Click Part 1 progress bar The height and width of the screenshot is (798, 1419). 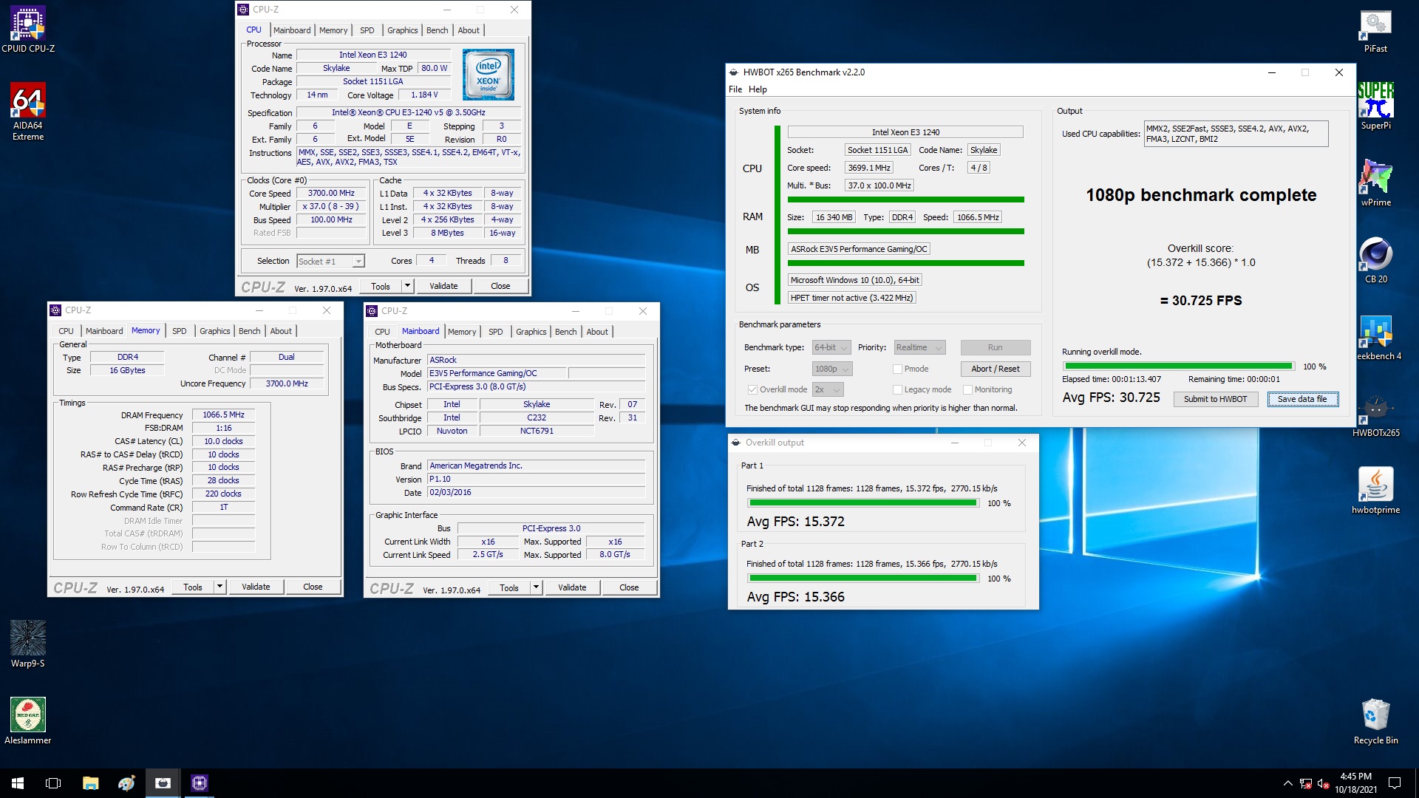[x=862, y=503]
